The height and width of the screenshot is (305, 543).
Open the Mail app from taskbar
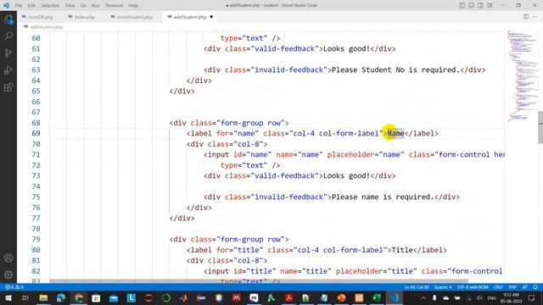tap(114, 298)
